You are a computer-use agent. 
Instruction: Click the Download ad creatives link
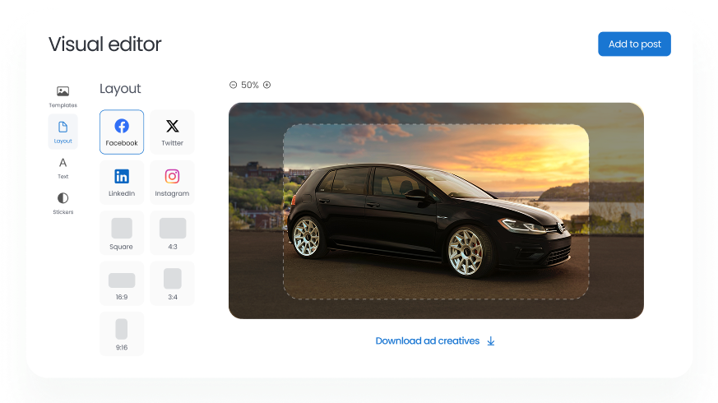435,340
